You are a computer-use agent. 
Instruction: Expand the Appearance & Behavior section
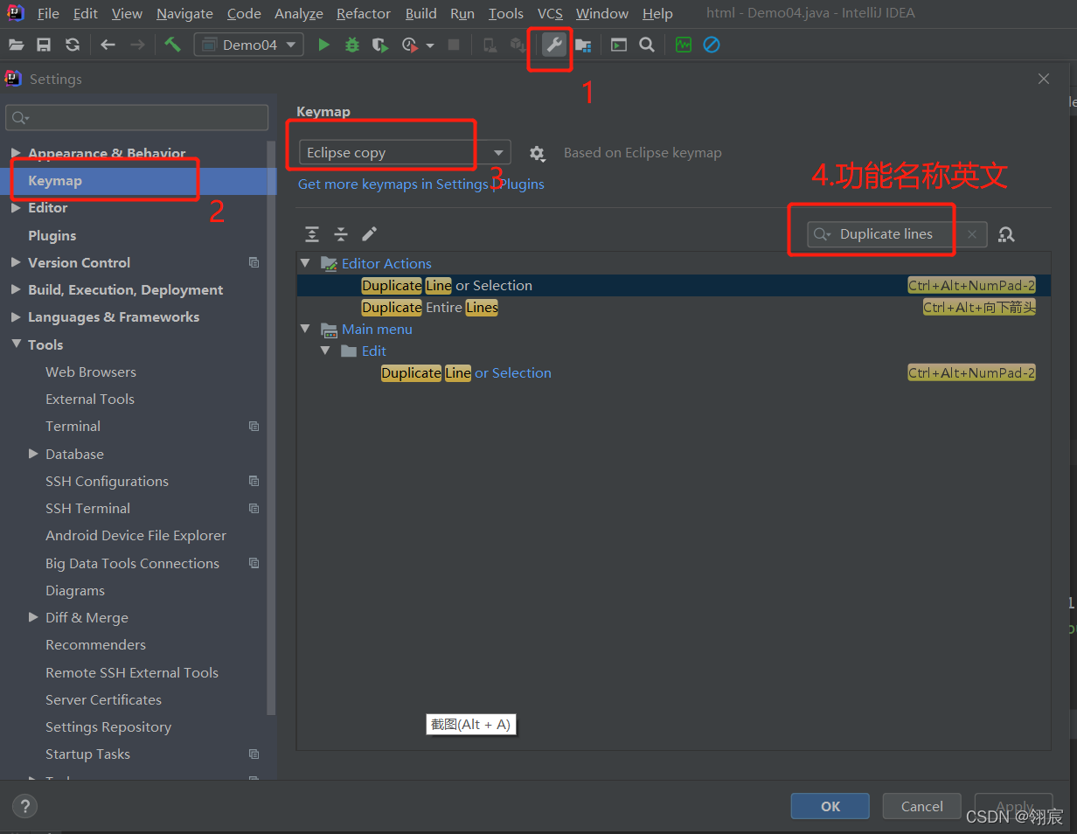click(x=16, y=153)
